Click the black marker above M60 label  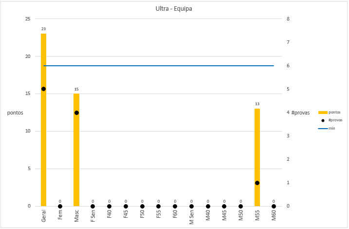[274, 206]
